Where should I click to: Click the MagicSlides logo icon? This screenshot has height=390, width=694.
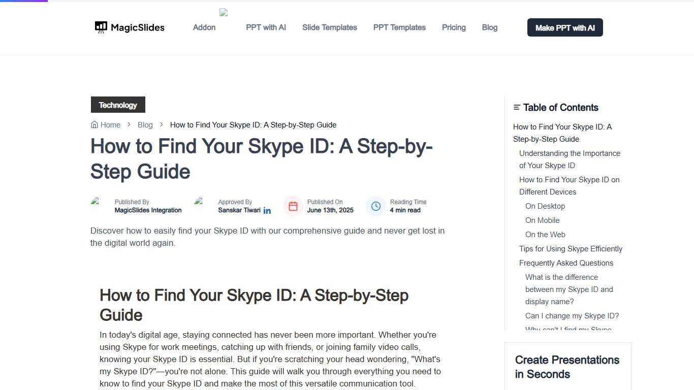point(101,27)
